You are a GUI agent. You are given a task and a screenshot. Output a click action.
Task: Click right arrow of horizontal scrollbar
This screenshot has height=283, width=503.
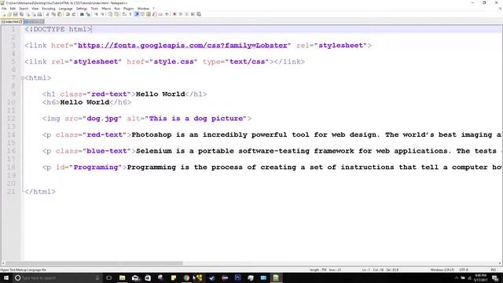(500, 263)
